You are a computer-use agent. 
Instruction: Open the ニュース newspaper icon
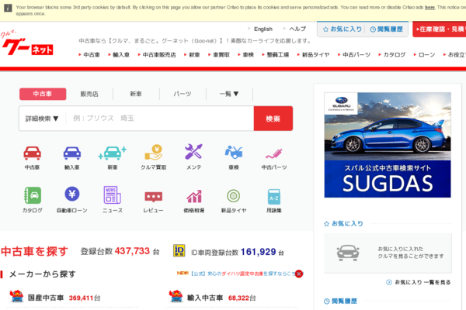(113, 195)
